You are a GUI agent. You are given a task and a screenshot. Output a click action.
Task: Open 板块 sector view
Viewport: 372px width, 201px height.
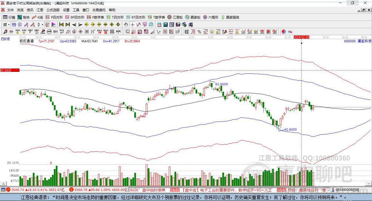24,17
